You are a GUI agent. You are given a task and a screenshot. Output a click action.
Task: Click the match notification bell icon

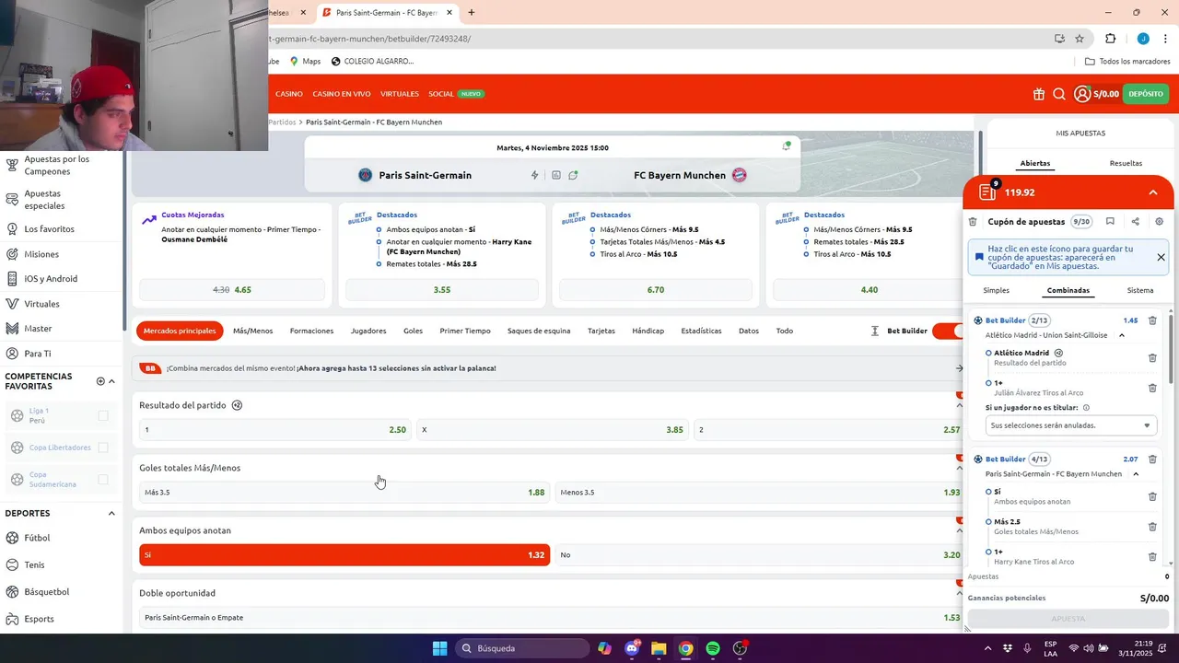tap(786, 145)
